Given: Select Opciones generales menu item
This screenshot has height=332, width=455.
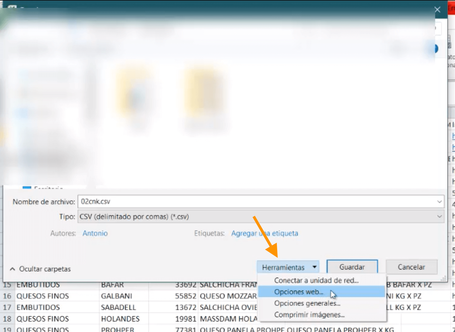Looking at the screenshot, I should [321, 303].
